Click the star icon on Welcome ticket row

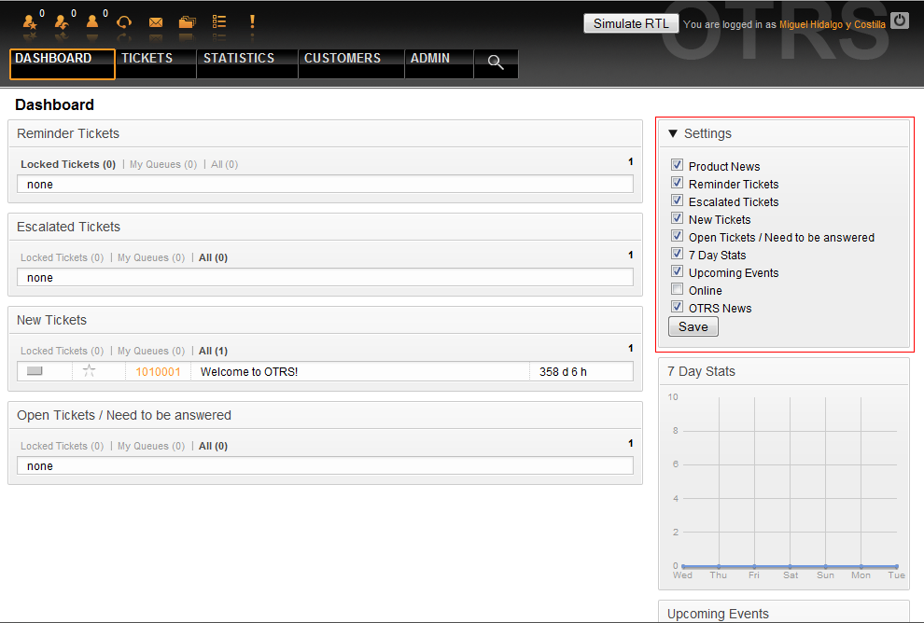coord(90,371)
